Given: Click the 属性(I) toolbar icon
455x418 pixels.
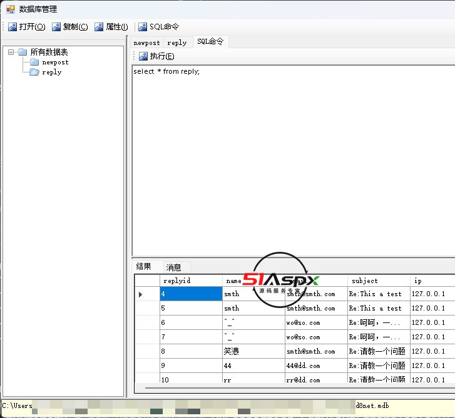Looking at the screenshot, I should 99,27.
